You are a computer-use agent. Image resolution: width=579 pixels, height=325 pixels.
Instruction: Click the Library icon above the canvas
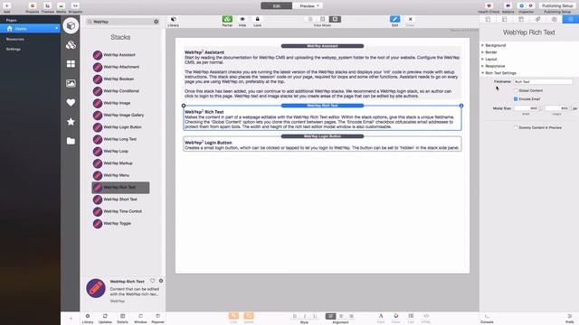(x=173, y=19)
